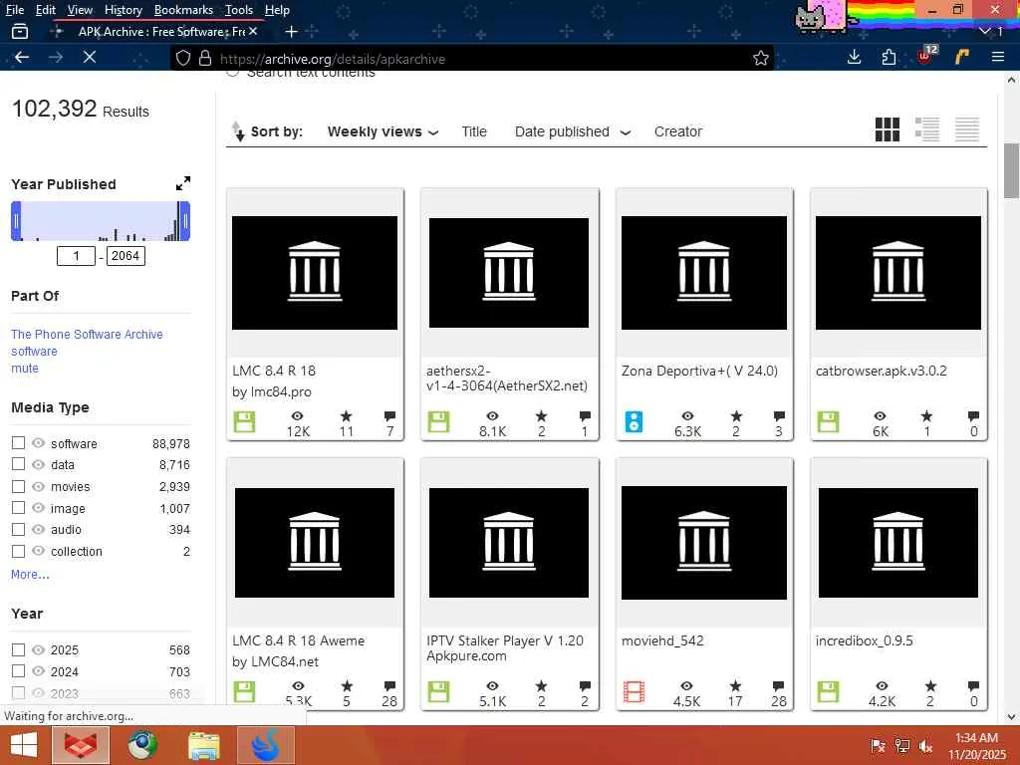Viewport: 1020px width, 765px height.
Task: Stop loading the page with the X button
Action: [x=90, y=57]
